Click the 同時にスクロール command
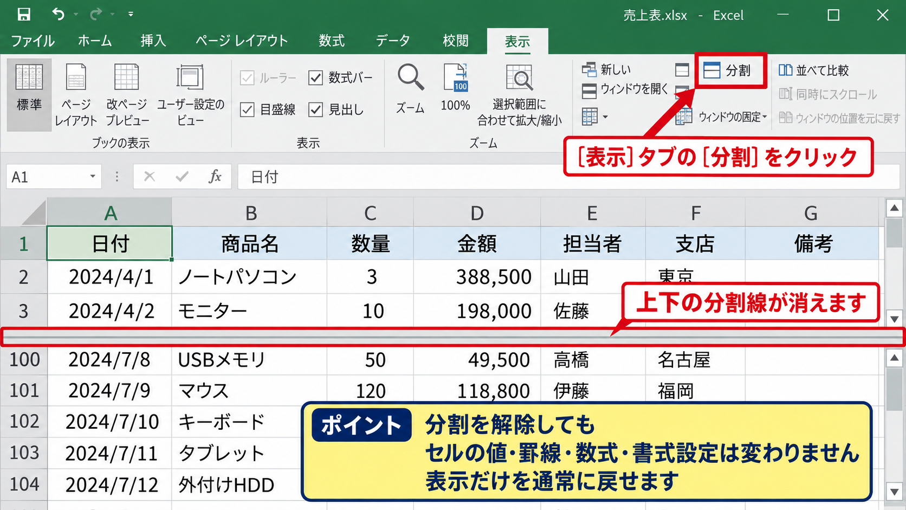 click(x=827, y=94)
